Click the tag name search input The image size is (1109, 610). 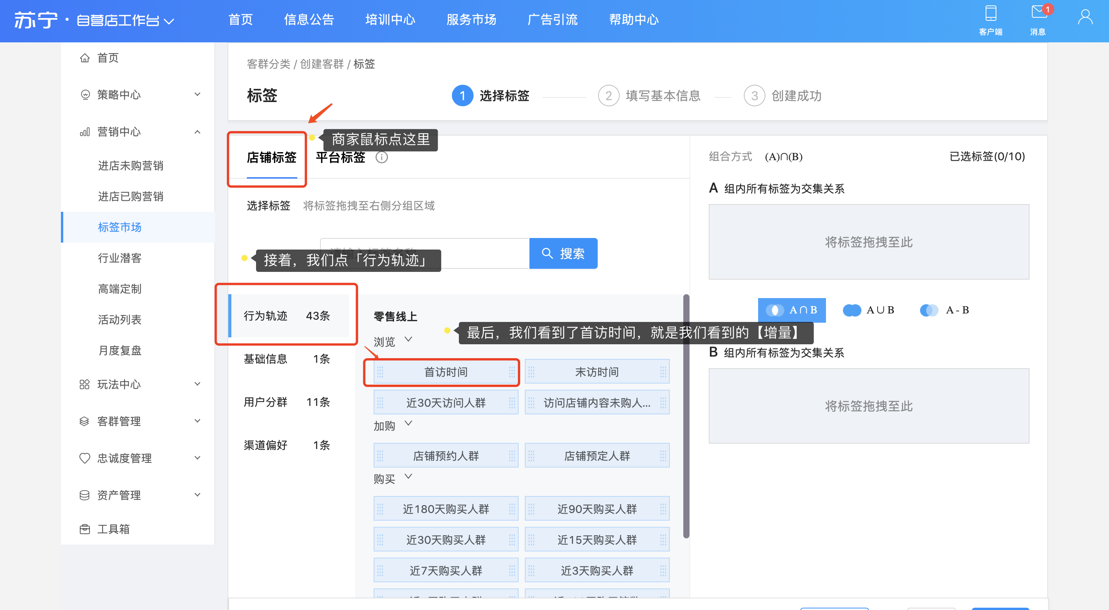[425, 253]
